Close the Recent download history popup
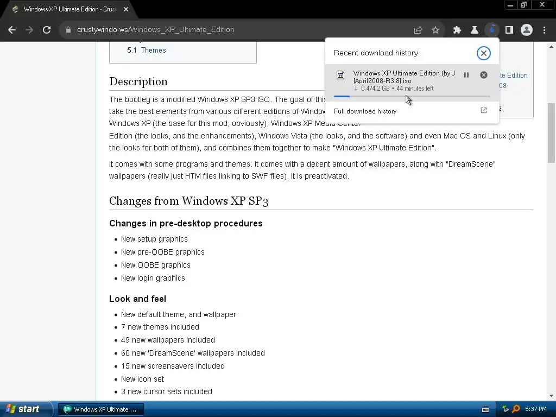Image resolution: width=556 pixels, height=417 pixels. 484,53
